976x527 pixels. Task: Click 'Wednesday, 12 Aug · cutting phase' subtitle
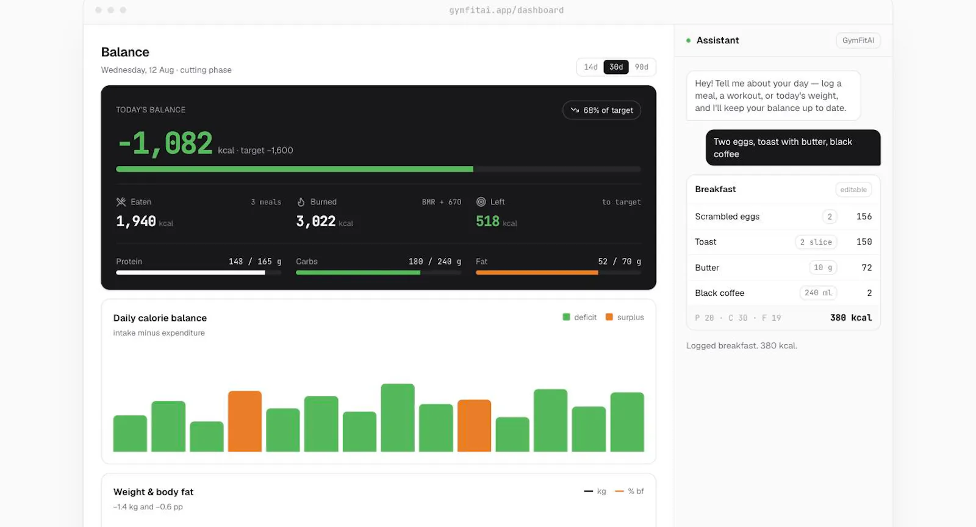[167, 70]
